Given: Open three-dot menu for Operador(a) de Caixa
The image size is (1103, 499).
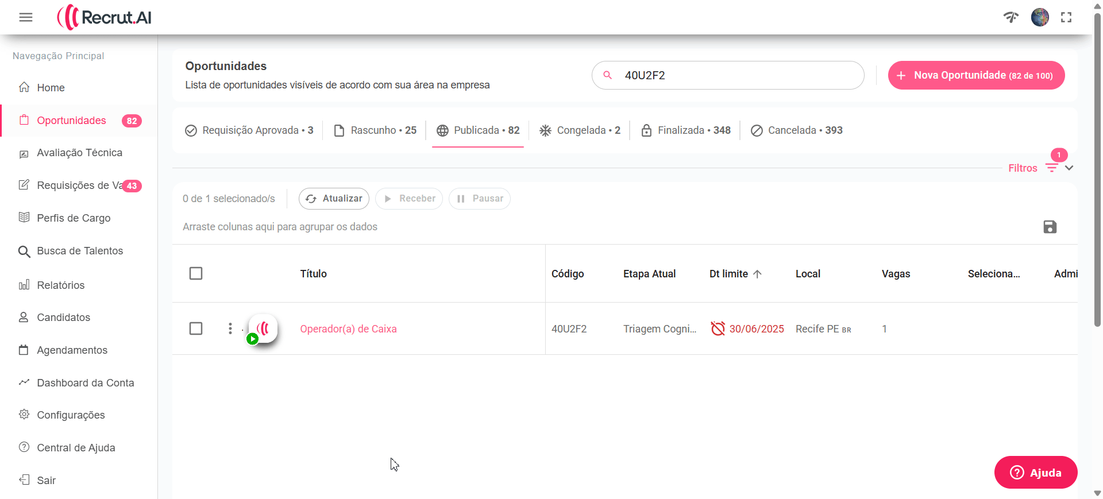Looking at the screenshot, I should click(230, 328).
